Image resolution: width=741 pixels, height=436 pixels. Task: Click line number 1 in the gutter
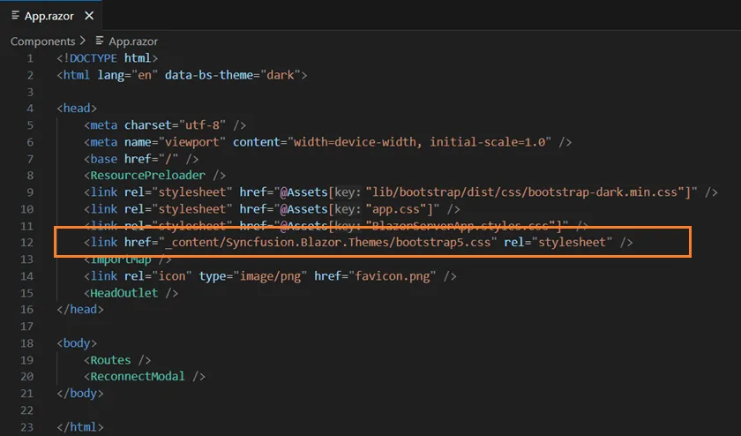tap(30, 58)
